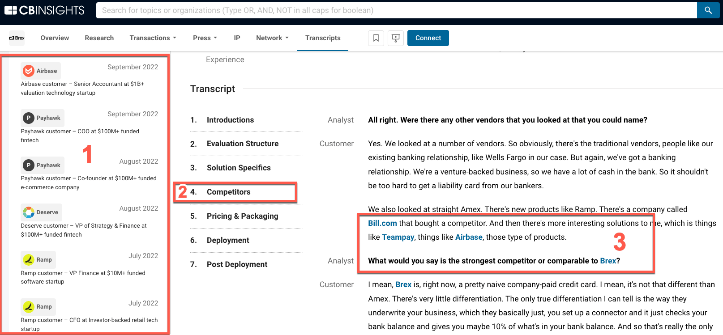723x335 pixels.
Task: Jump to Pricing & Packaging section
Action: coord(242,216)
